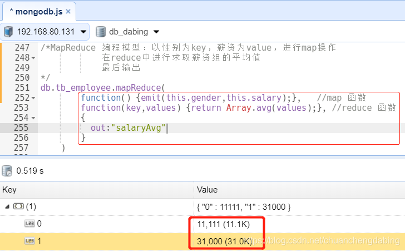Close the mongodb.js tab
405x251 pixels.
[x=68, y=11]
